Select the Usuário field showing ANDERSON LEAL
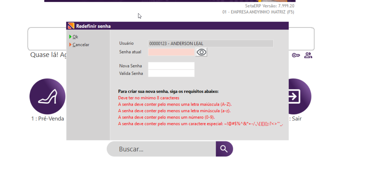The image size is (379, 170). click(211, 44)
